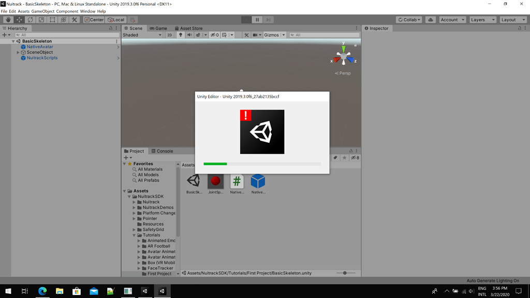The image size is (530, 298).
Task: Toggle 2D view mode in Scene
Action: coord(169,35)
